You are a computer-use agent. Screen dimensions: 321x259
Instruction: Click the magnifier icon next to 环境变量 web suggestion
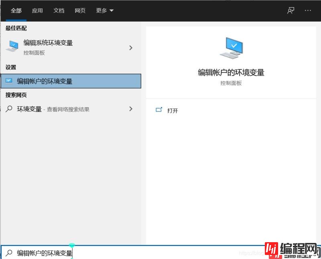[x=8, y=109]
